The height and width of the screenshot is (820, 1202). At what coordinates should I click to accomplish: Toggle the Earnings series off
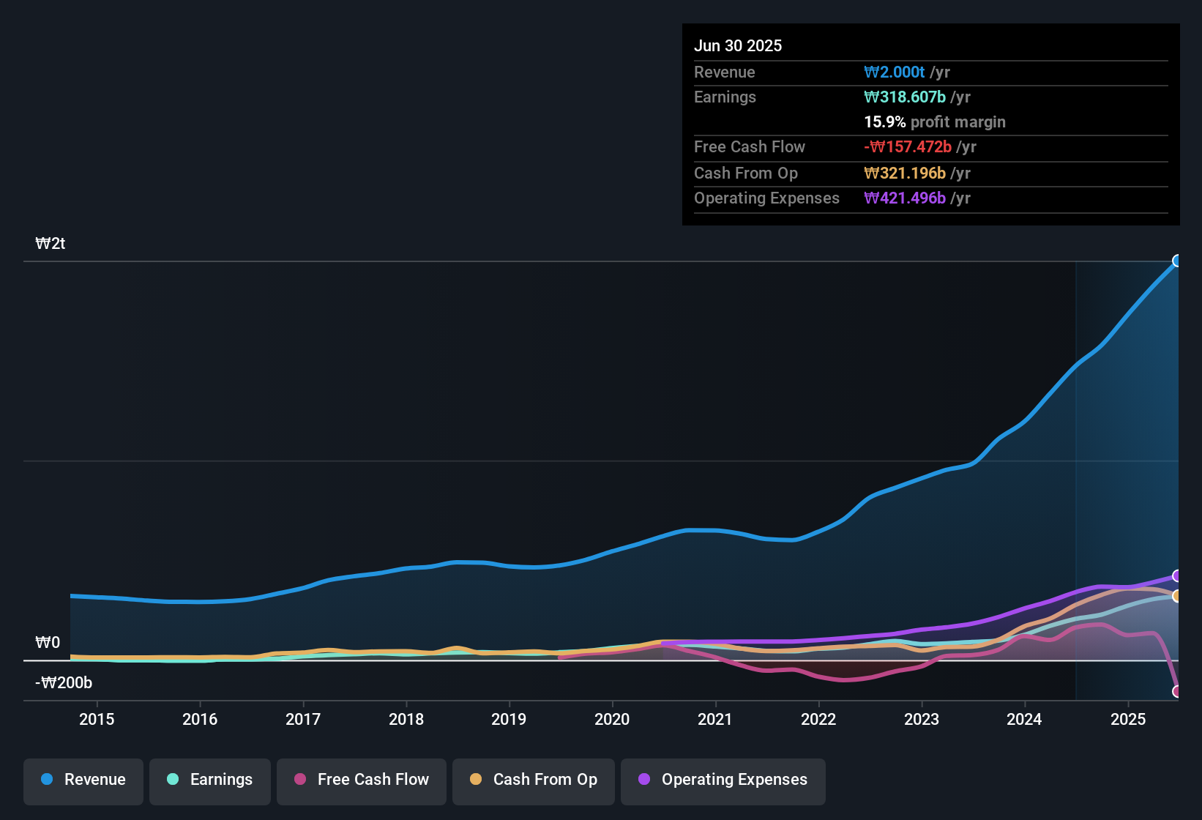point(209,780)
